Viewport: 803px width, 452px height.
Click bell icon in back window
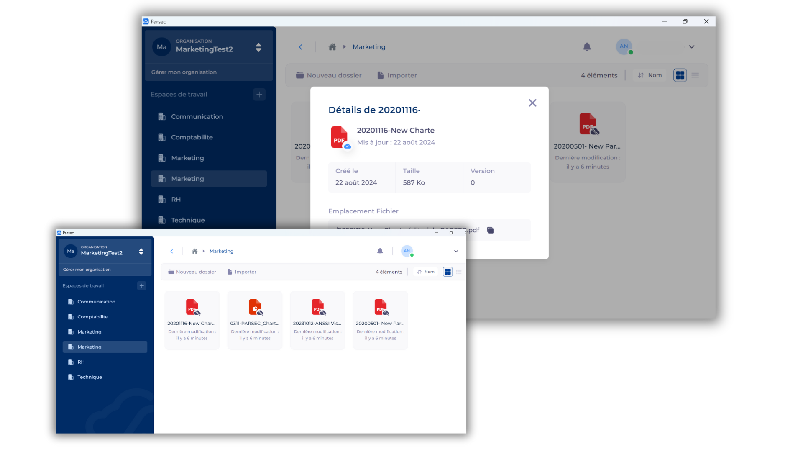(x=587, y=47)
